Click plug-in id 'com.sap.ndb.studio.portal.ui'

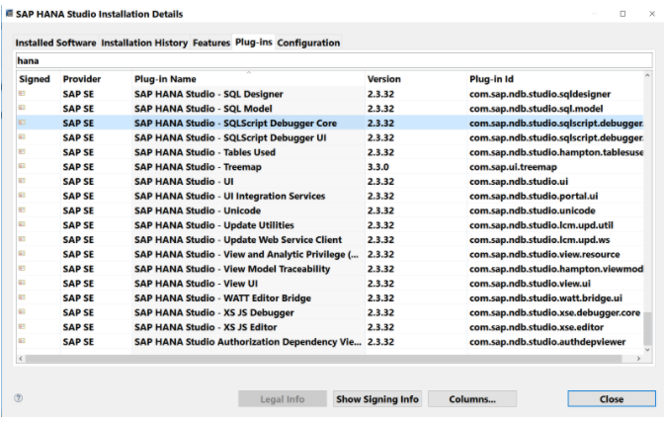click(x=534, y=196)
